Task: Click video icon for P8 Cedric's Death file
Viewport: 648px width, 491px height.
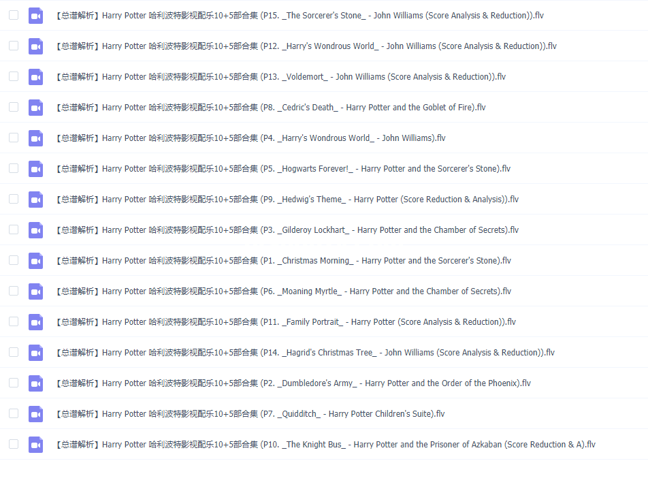Action: tap(35, 108)
